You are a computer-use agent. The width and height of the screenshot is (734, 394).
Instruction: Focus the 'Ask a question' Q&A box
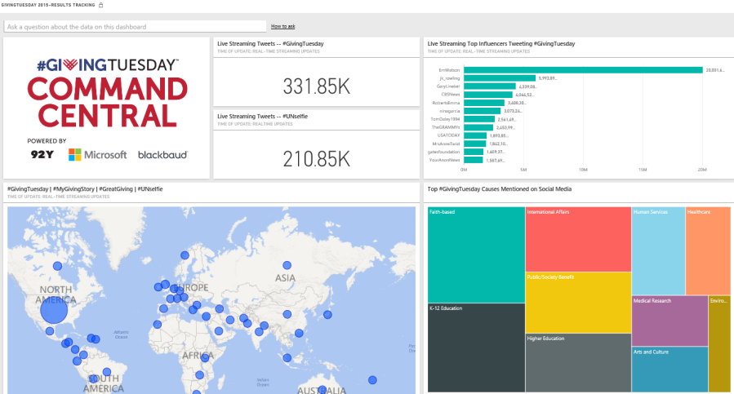pos(135,27)
